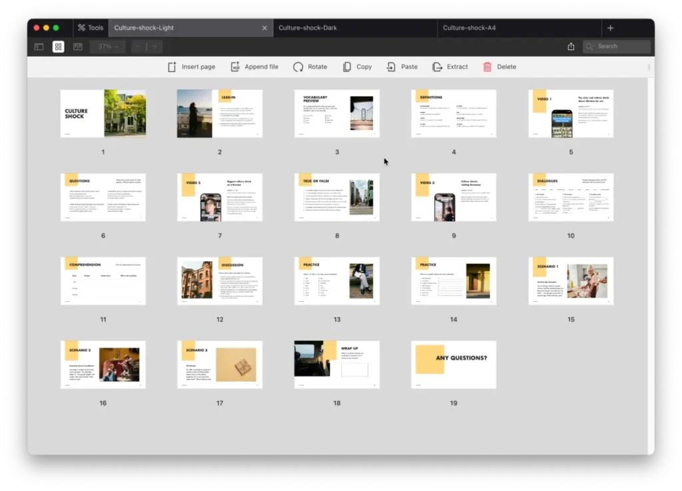Select page 12 Discussion thumbnail
The image size is (682, 491).
point(220,281)
